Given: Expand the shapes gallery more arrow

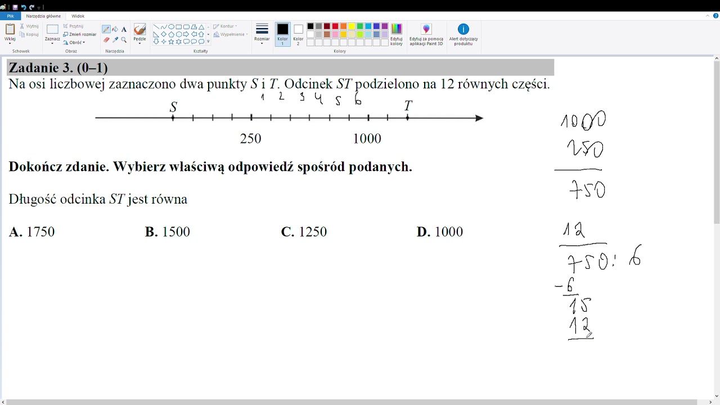Looking at the screenshot, I should (208, 42).
